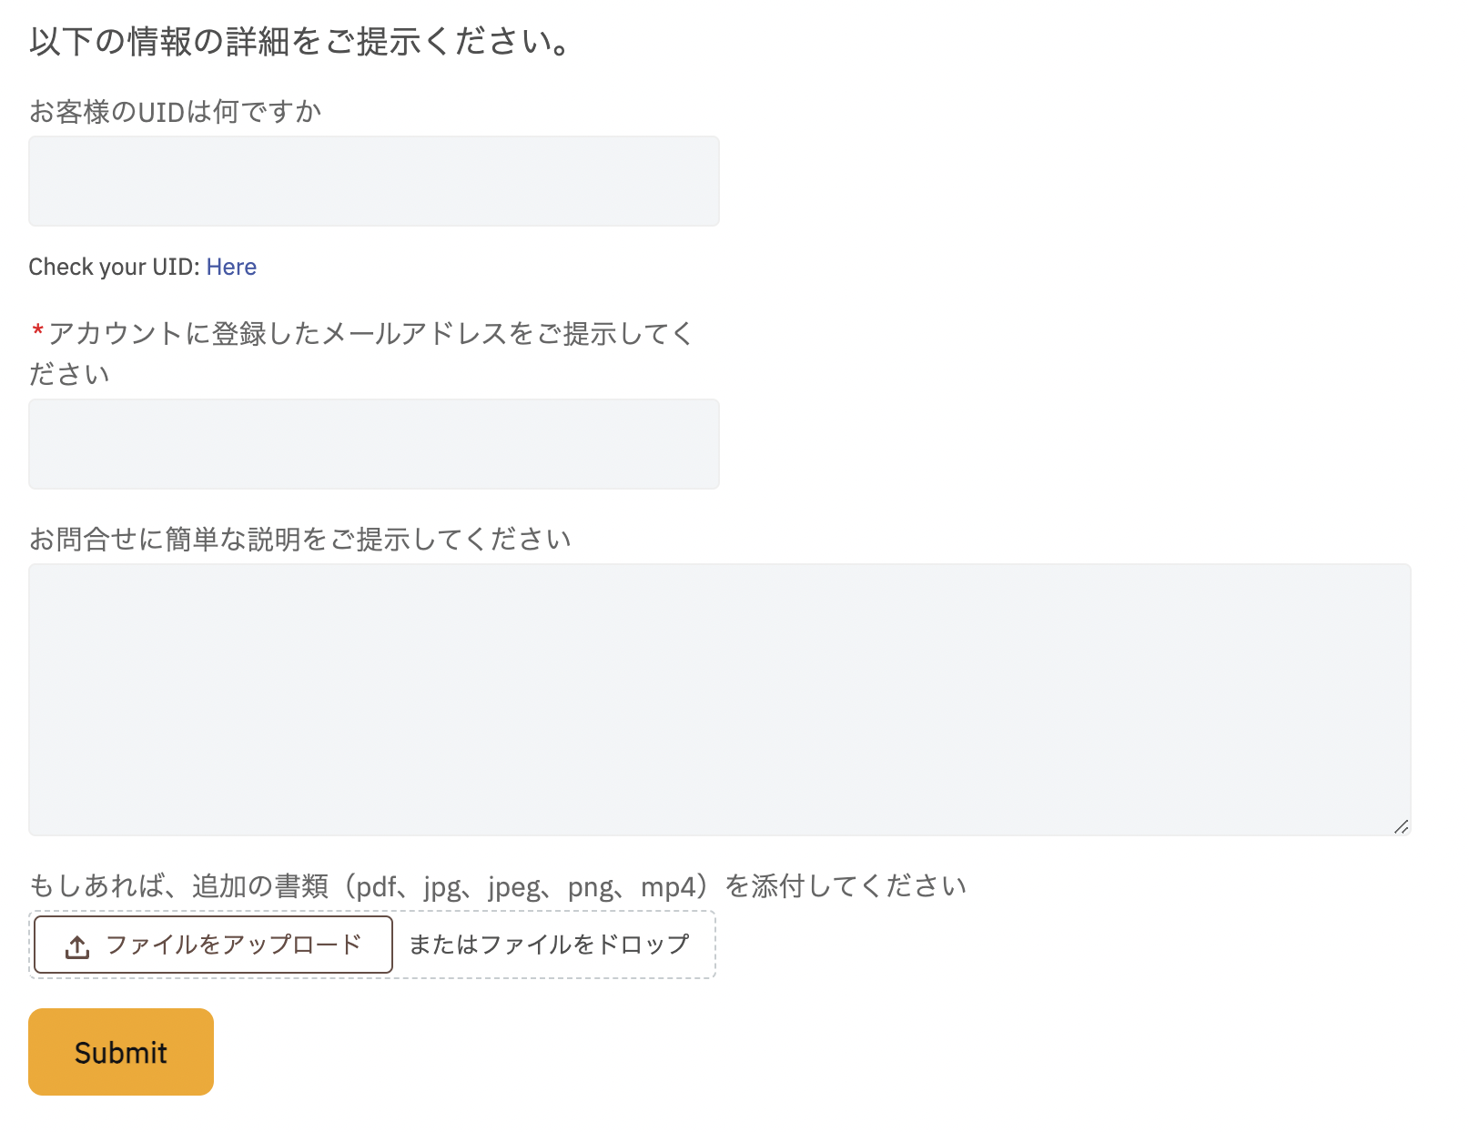Screen dimensions: 1469x1132
Task: Click the UID input field
Action: [374, 181]
